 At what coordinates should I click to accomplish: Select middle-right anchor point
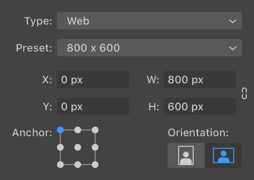[x=95, y=147]
